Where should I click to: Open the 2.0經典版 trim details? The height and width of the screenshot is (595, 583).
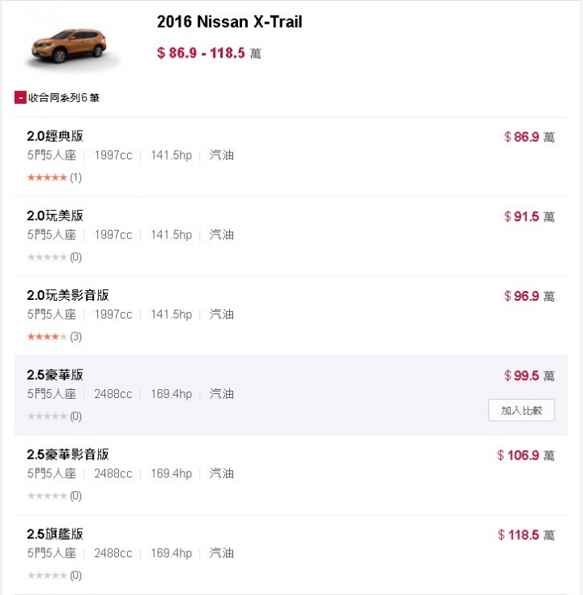tap(55, 136)
